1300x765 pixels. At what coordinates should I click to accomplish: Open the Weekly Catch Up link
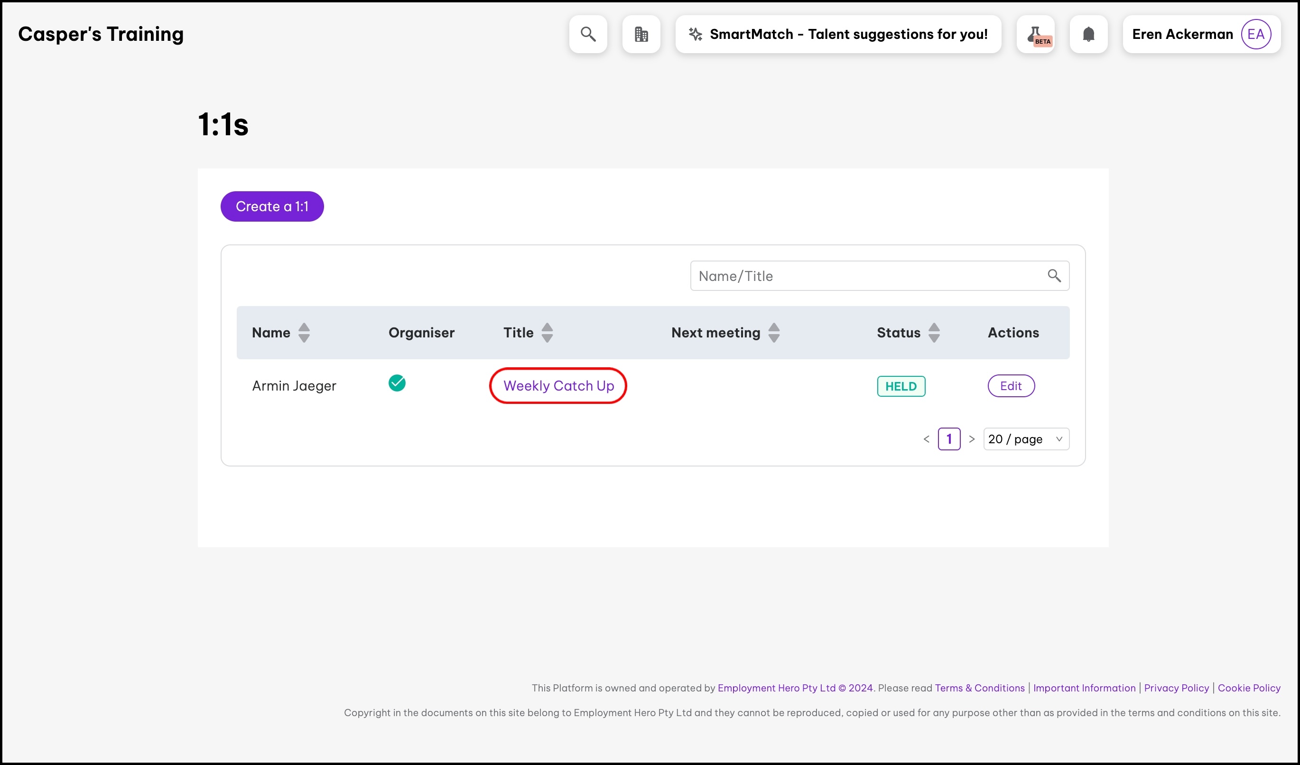pos(558,386)
